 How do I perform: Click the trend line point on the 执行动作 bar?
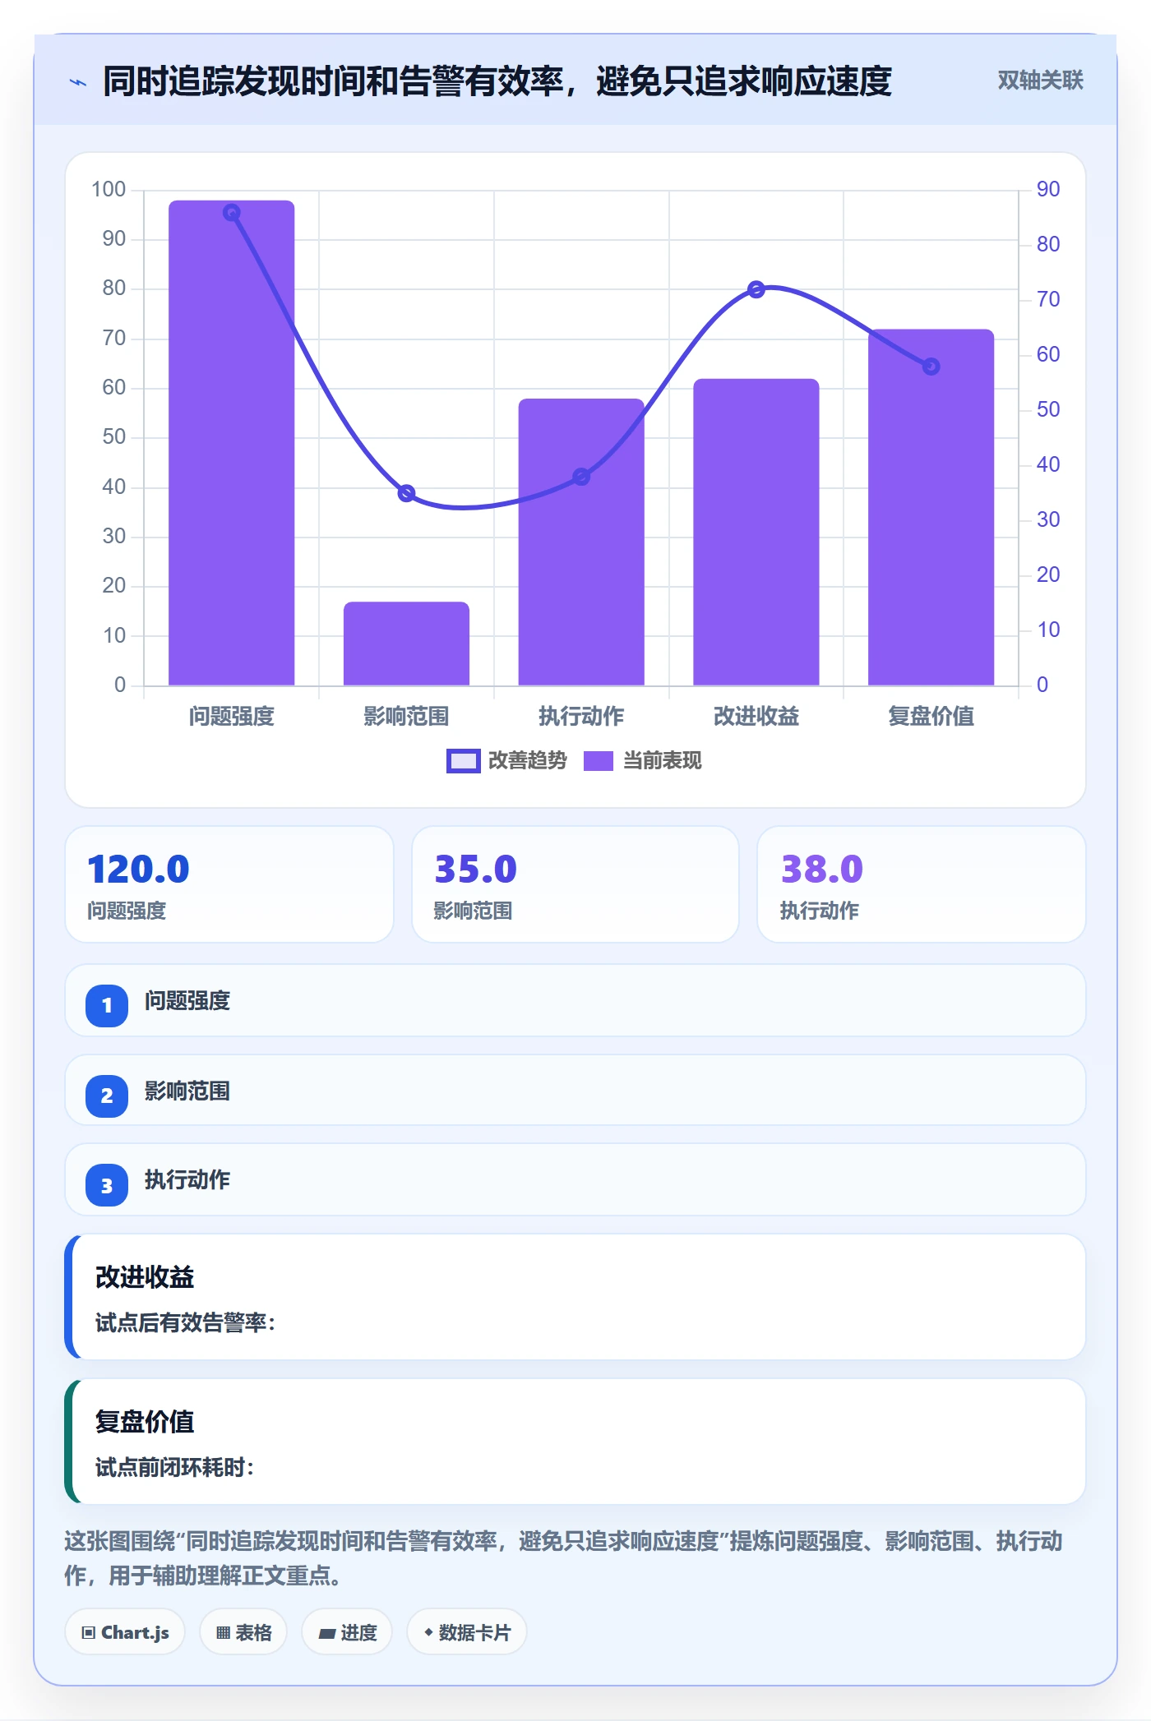pyautogui.click(x=581, y=477)
